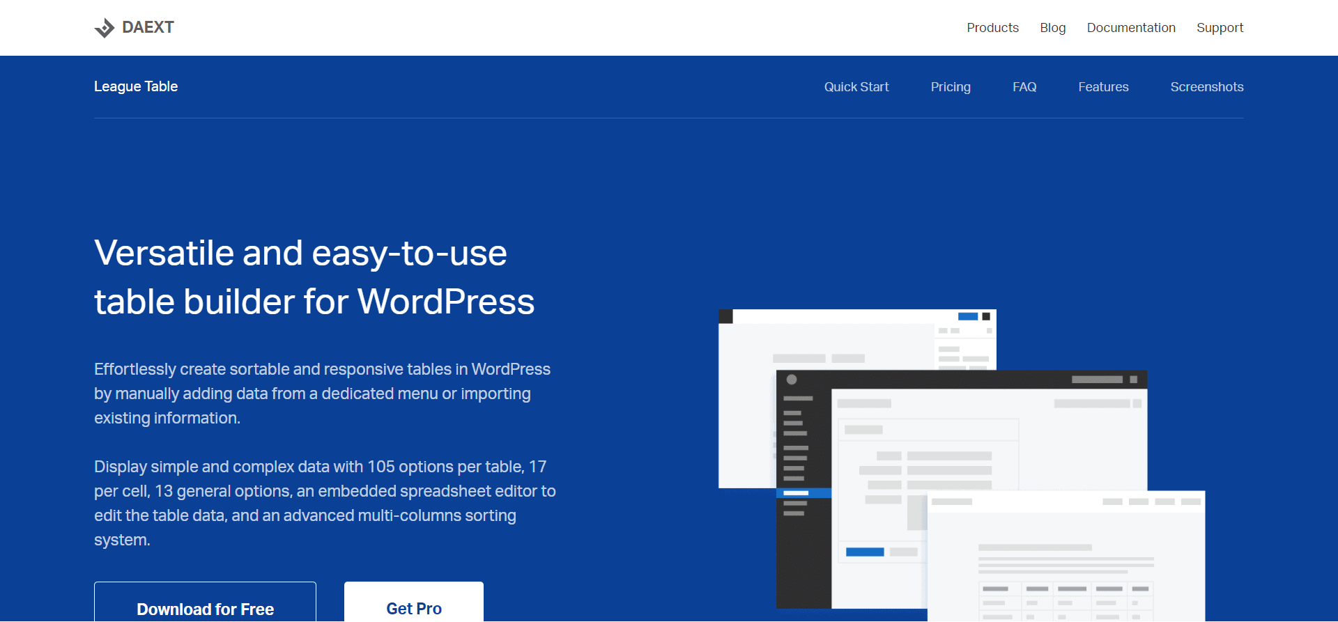
Task: Open the Pricing section
Action: point(951,87)
